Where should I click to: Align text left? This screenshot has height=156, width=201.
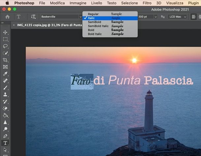point(193,17)
